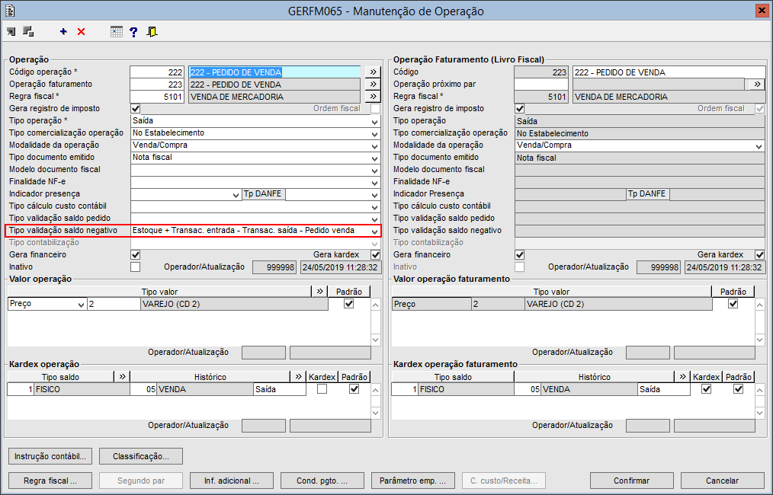Screen dimensions: 773x495
Task: Toggle Padrão checkbox in Kardex operação row
Action: [x=354, y=388]
